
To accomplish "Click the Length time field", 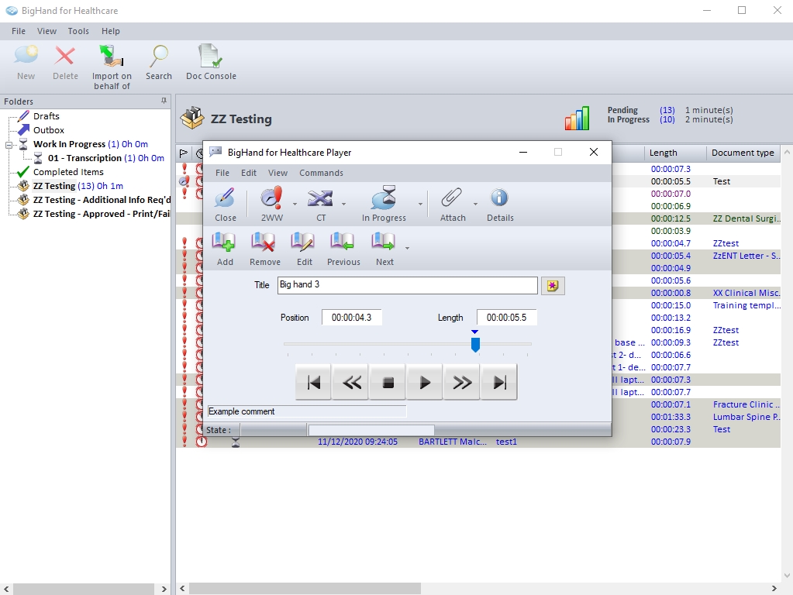I will [506, 318].
